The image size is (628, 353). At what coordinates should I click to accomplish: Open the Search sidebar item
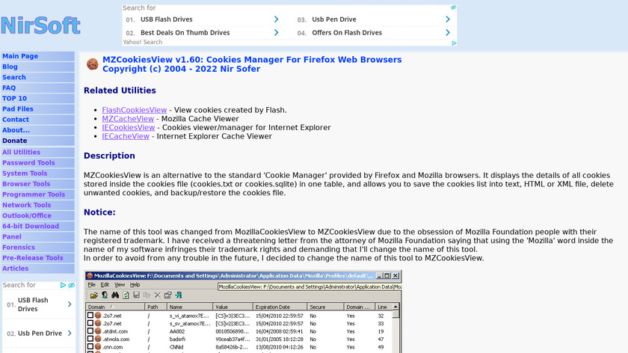pyautogui.click(x=37, y=77)
